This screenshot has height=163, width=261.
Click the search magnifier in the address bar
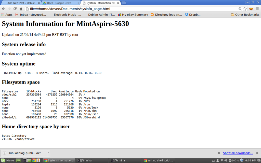click(x=240, y=8)
